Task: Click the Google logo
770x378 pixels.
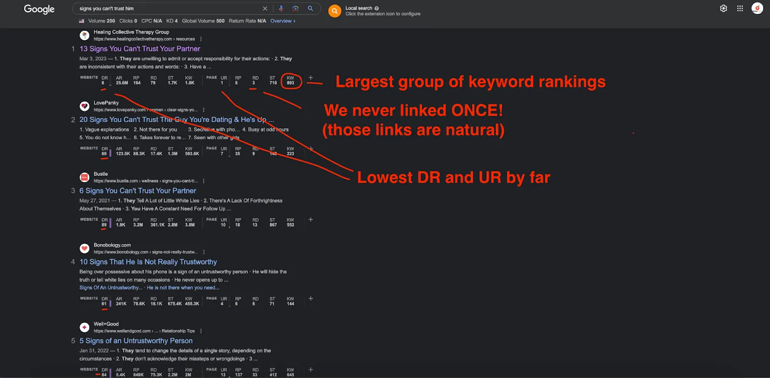Action: 39,9
